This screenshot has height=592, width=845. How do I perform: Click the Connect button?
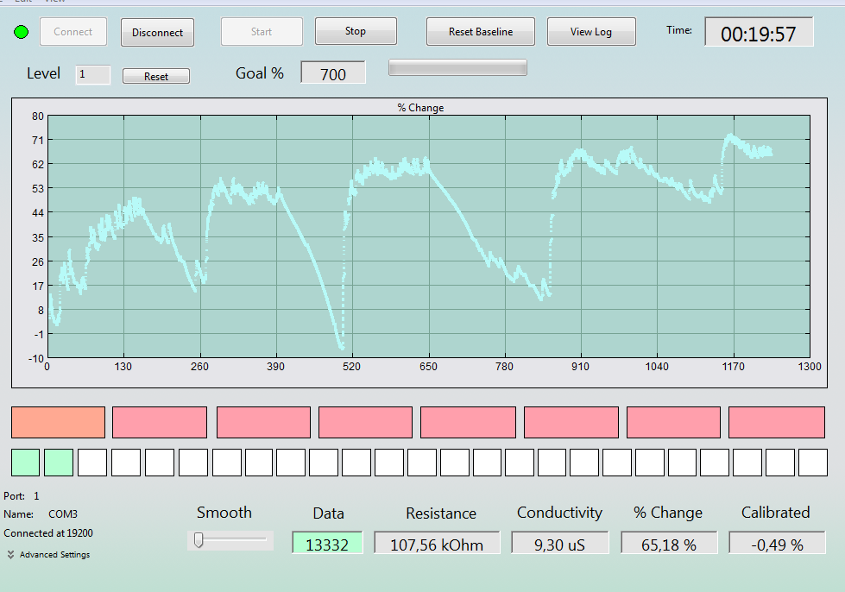(73, 32)
